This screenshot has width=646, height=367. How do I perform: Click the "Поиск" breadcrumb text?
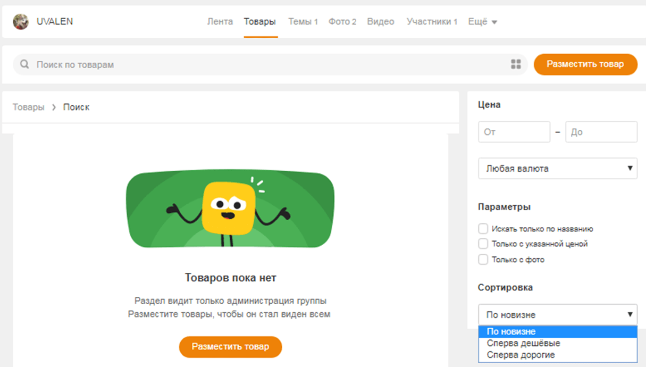(77, 107)
